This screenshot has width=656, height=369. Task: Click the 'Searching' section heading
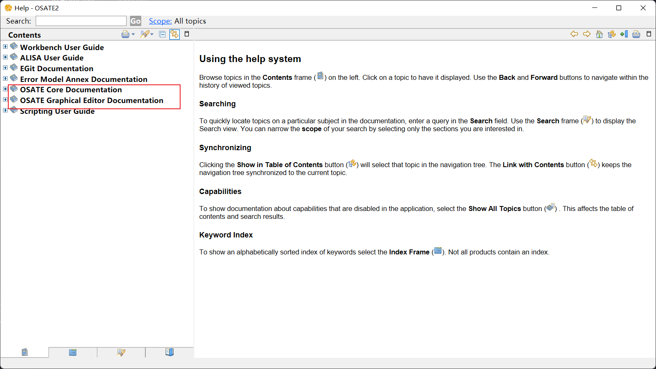click(217, 104)
